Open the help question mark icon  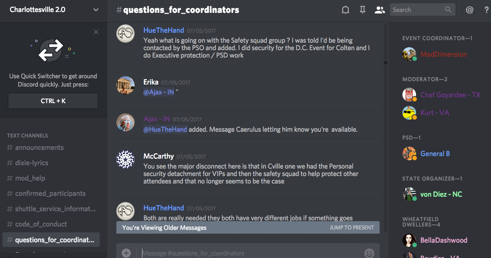pos(486,10)
